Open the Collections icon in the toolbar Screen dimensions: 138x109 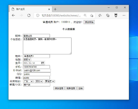pyautogui.click(x=108, y=15)
